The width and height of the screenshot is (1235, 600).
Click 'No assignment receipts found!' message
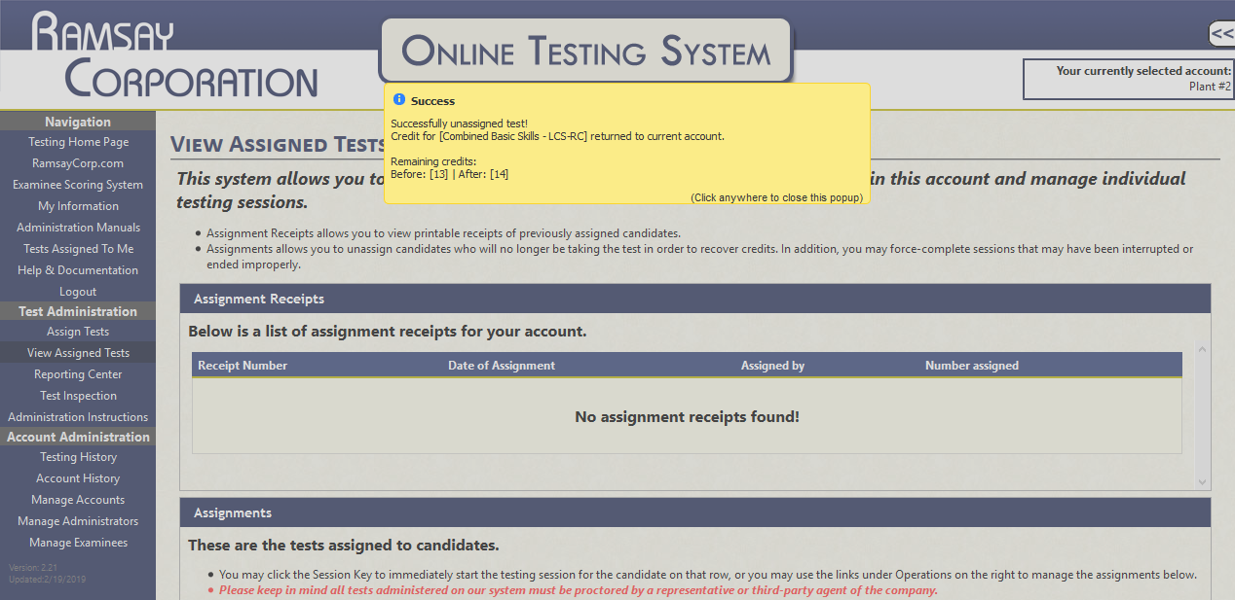point(687,417)
